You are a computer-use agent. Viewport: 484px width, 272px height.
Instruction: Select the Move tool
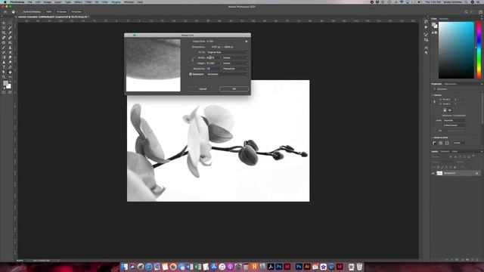pyautogui.click(x=4, y=23)
